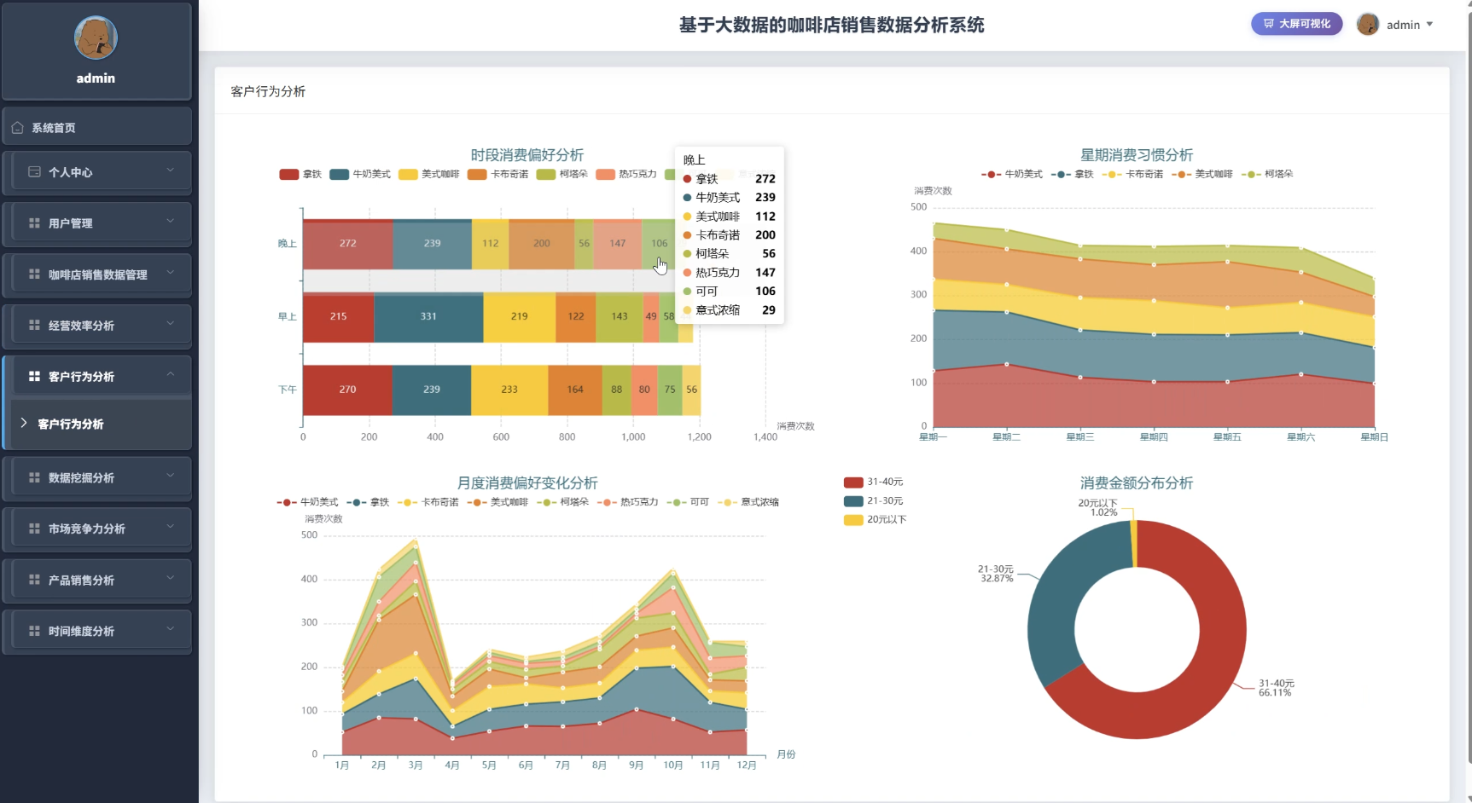Expand the 经营效率分析 chevron
1472x803 pixels.
click(x=171, y=324)
